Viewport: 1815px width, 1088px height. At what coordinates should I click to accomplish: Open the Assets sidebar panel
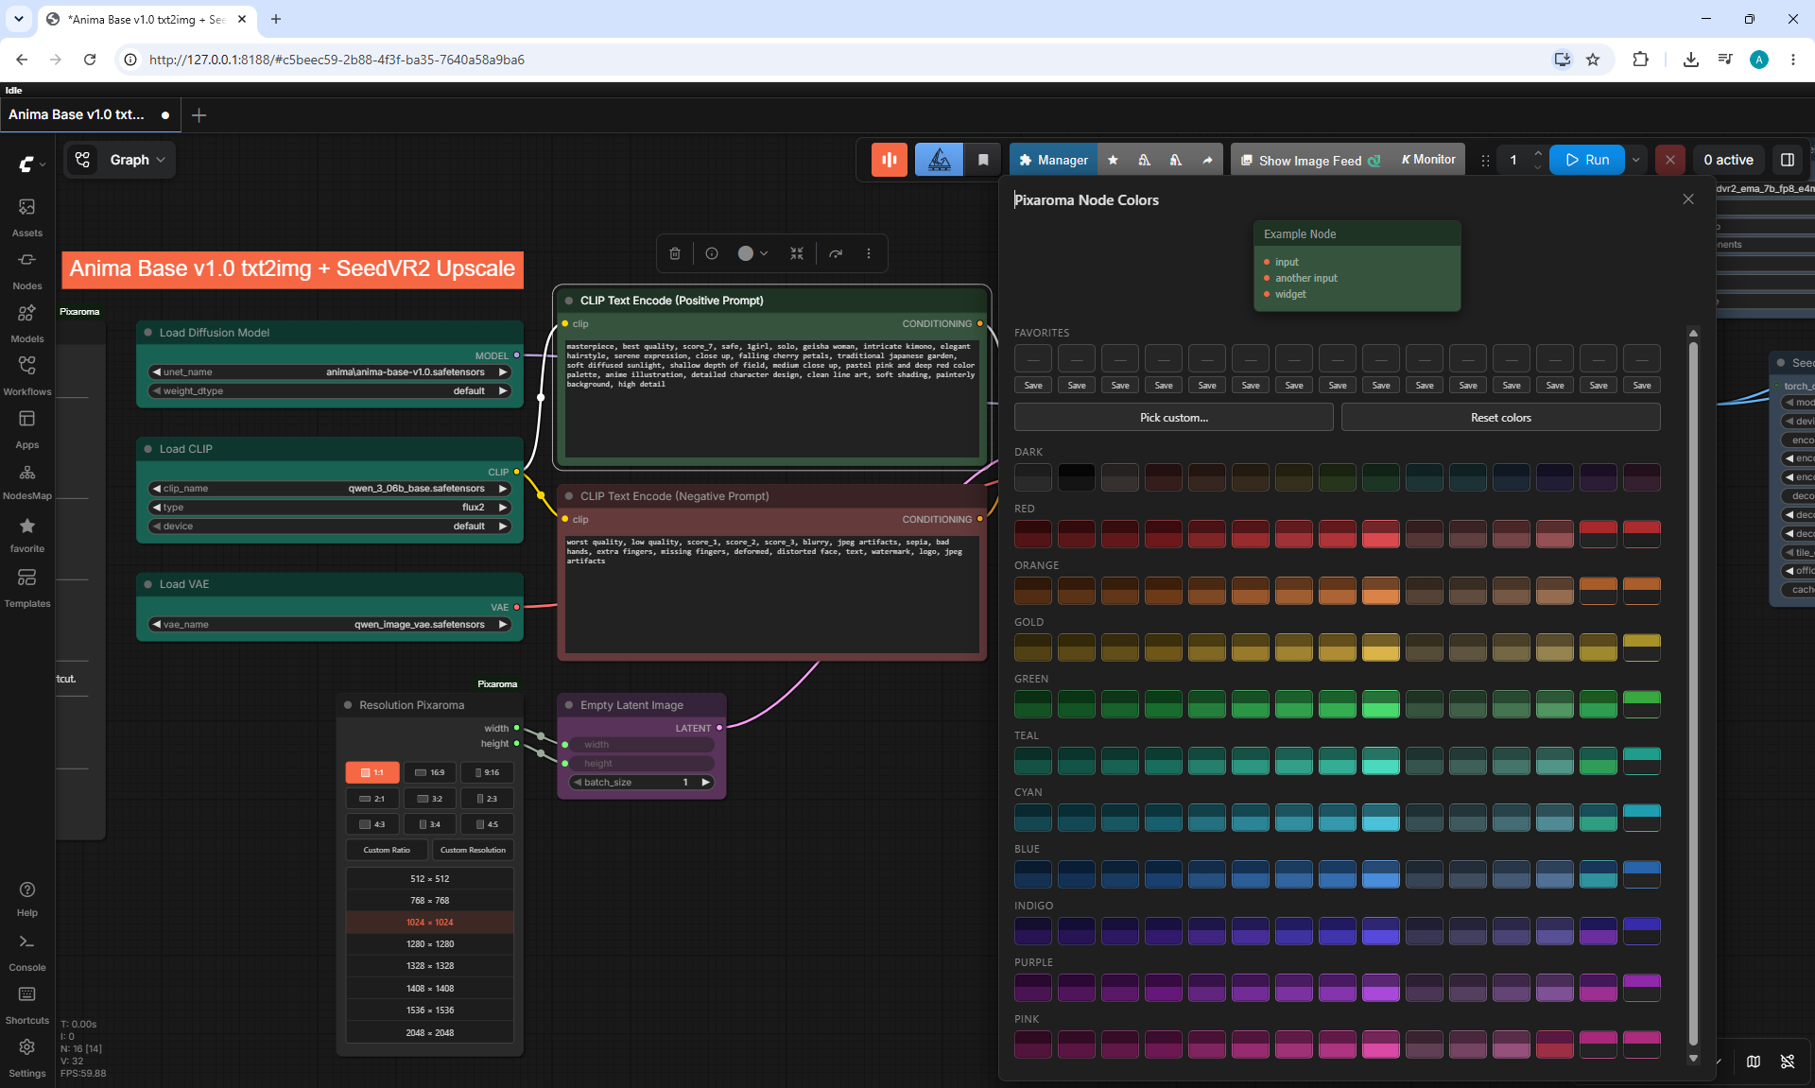coord(26,216)
